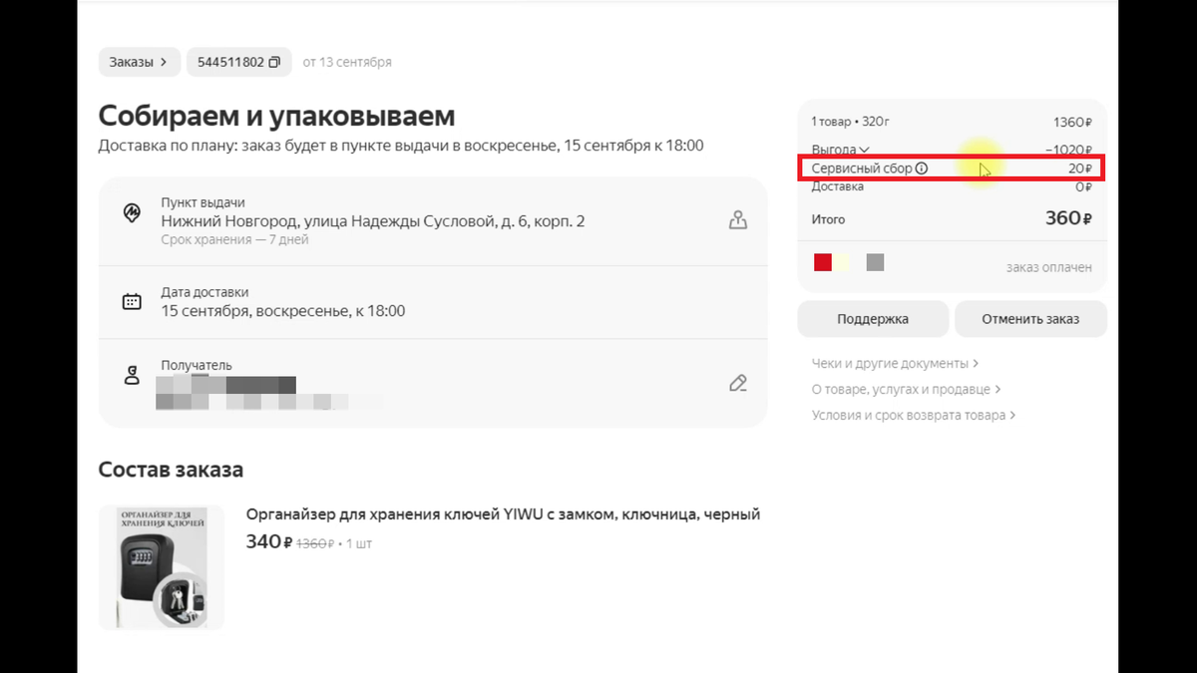The width and height of the screenshot is (1197, 673).
Task: Edit recipient details with the pencil icon
Action: click(737, 382)
